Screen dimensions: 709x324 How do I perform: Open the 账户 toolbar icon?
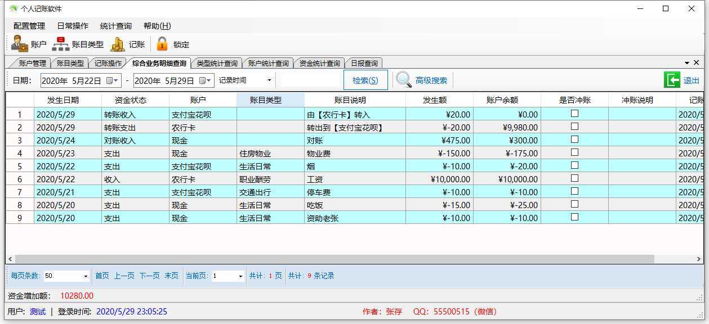[20, 44]
